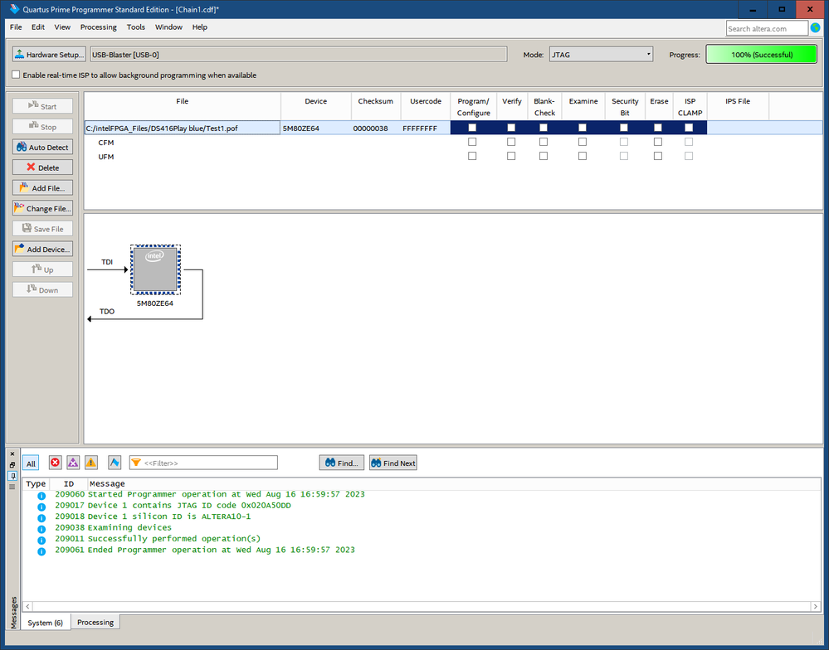
Task: Tick ISP CLAMP checkbox for Test1.pof
Action: tap(689, 127)
